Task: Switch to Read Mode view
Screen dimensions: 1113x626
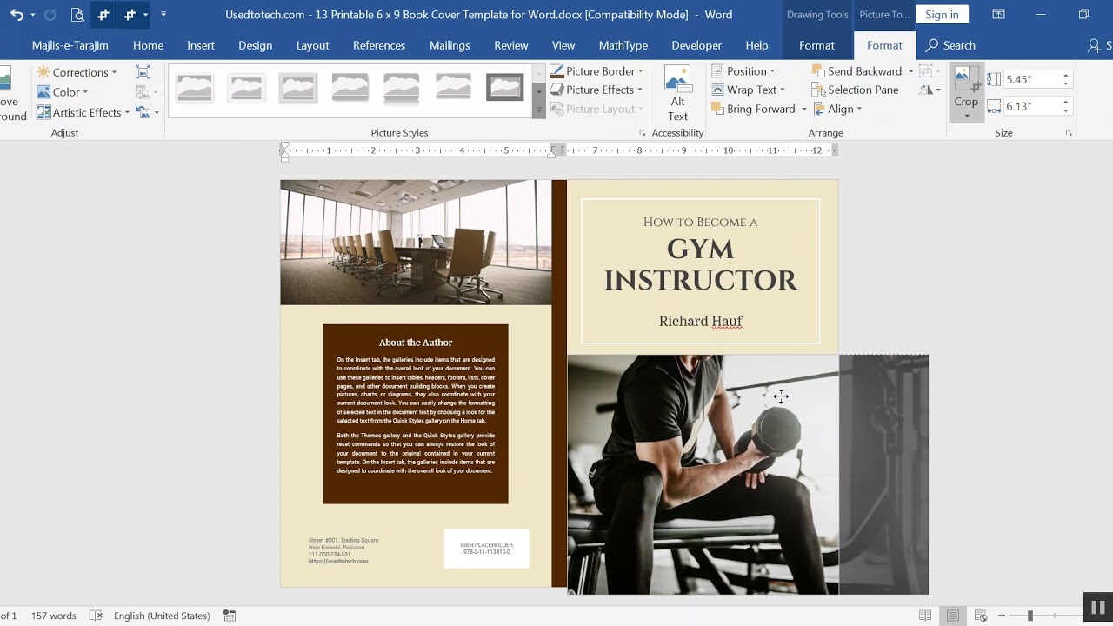Action: (925, 616)
